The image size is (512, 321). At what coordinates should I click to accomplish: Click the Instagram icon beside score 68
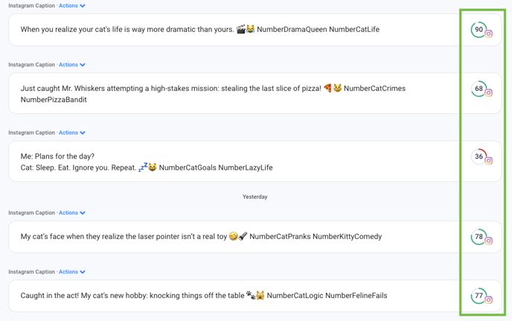tap(488, 93)
